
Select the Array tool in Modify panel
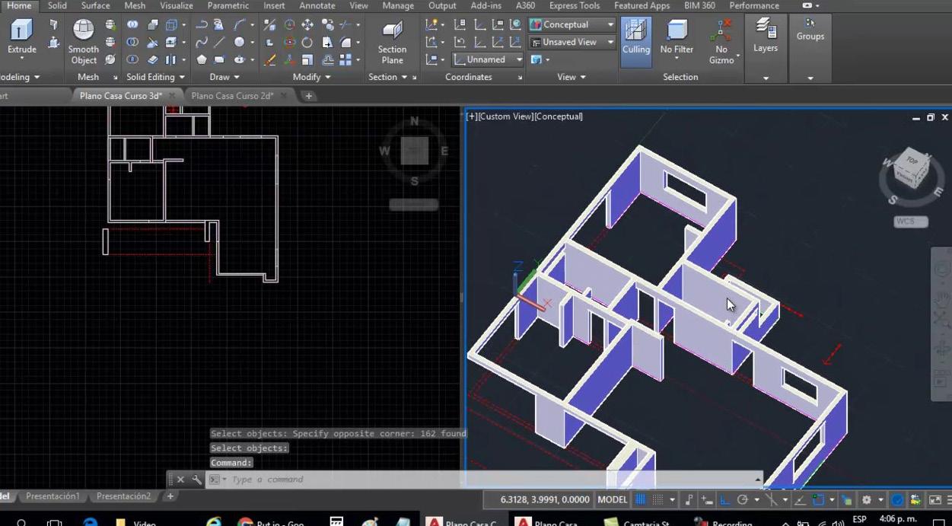tap(346, 59)
